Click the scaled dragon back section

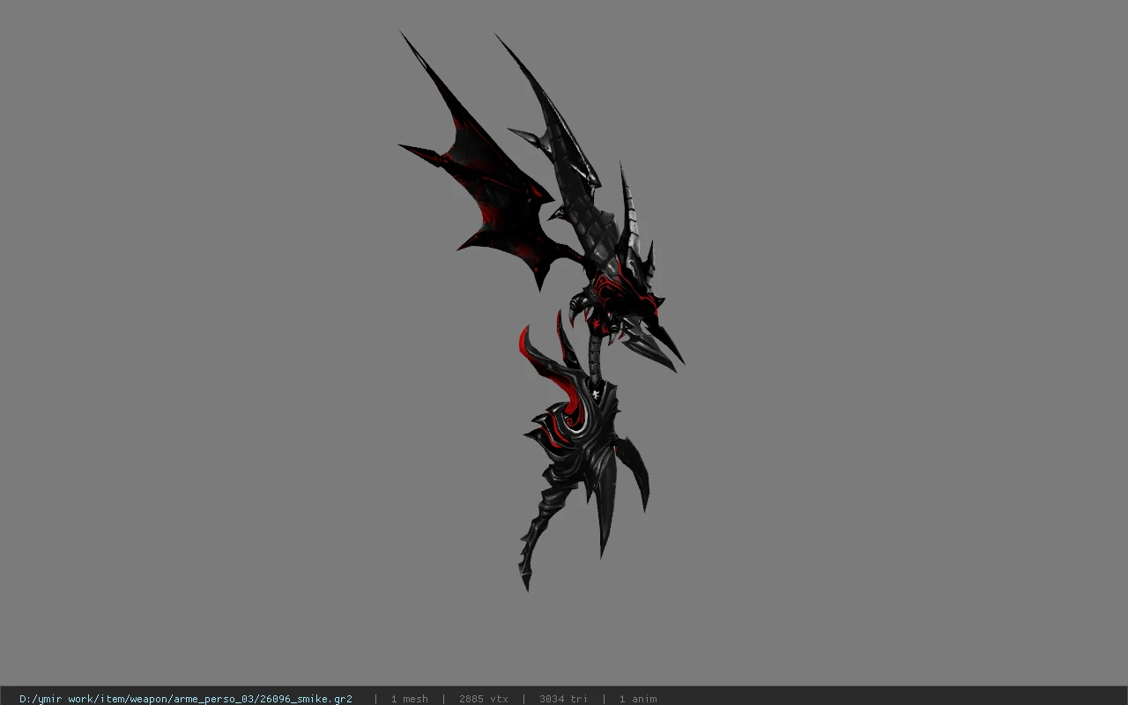[589, 220]
